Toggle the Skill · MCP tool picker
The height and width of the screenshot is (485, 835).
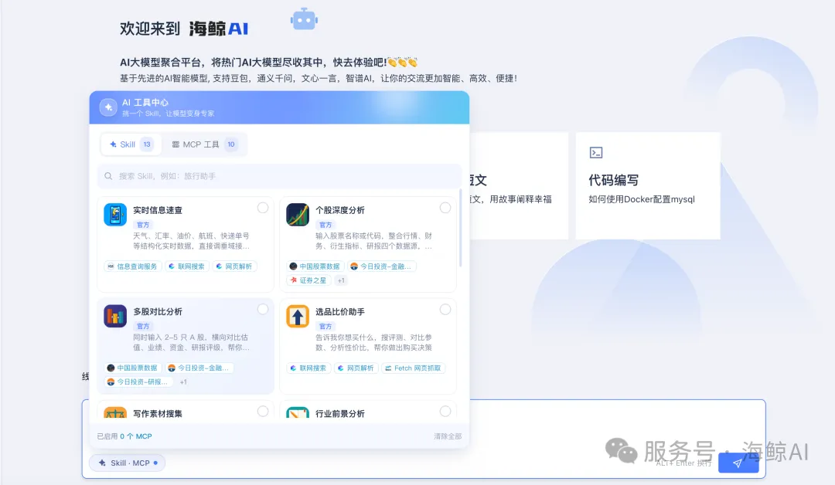click(128, 463)
